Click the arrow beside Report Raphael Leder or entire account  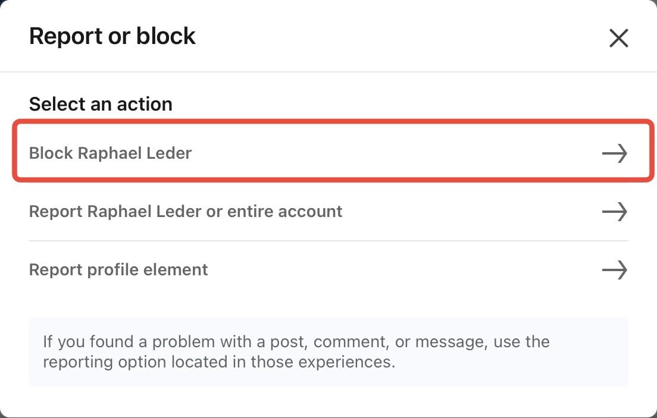tap(615, 212)
